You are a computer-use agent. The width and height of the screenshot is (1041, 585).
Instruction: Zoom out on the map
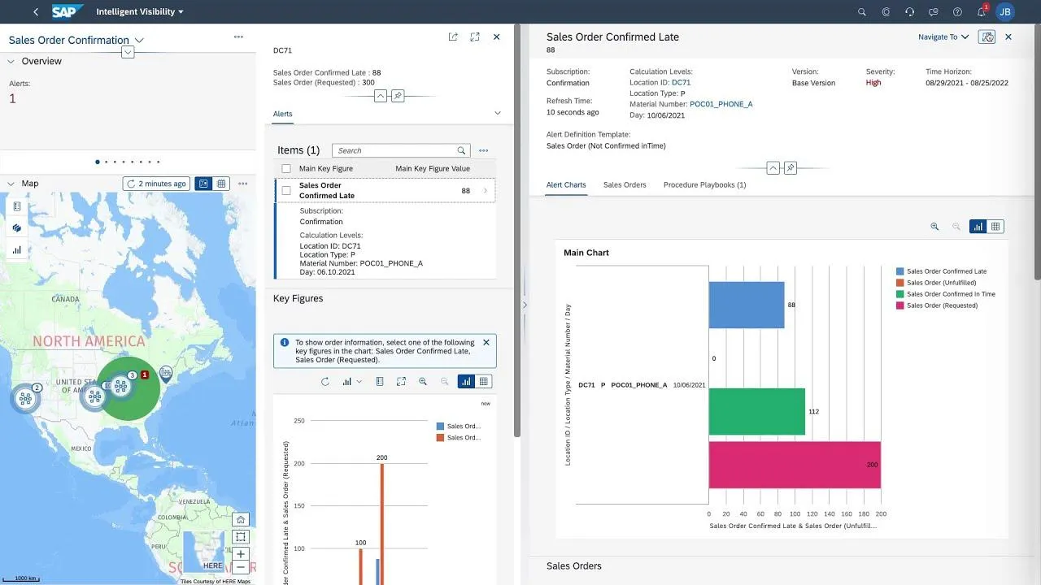[240, 567]
